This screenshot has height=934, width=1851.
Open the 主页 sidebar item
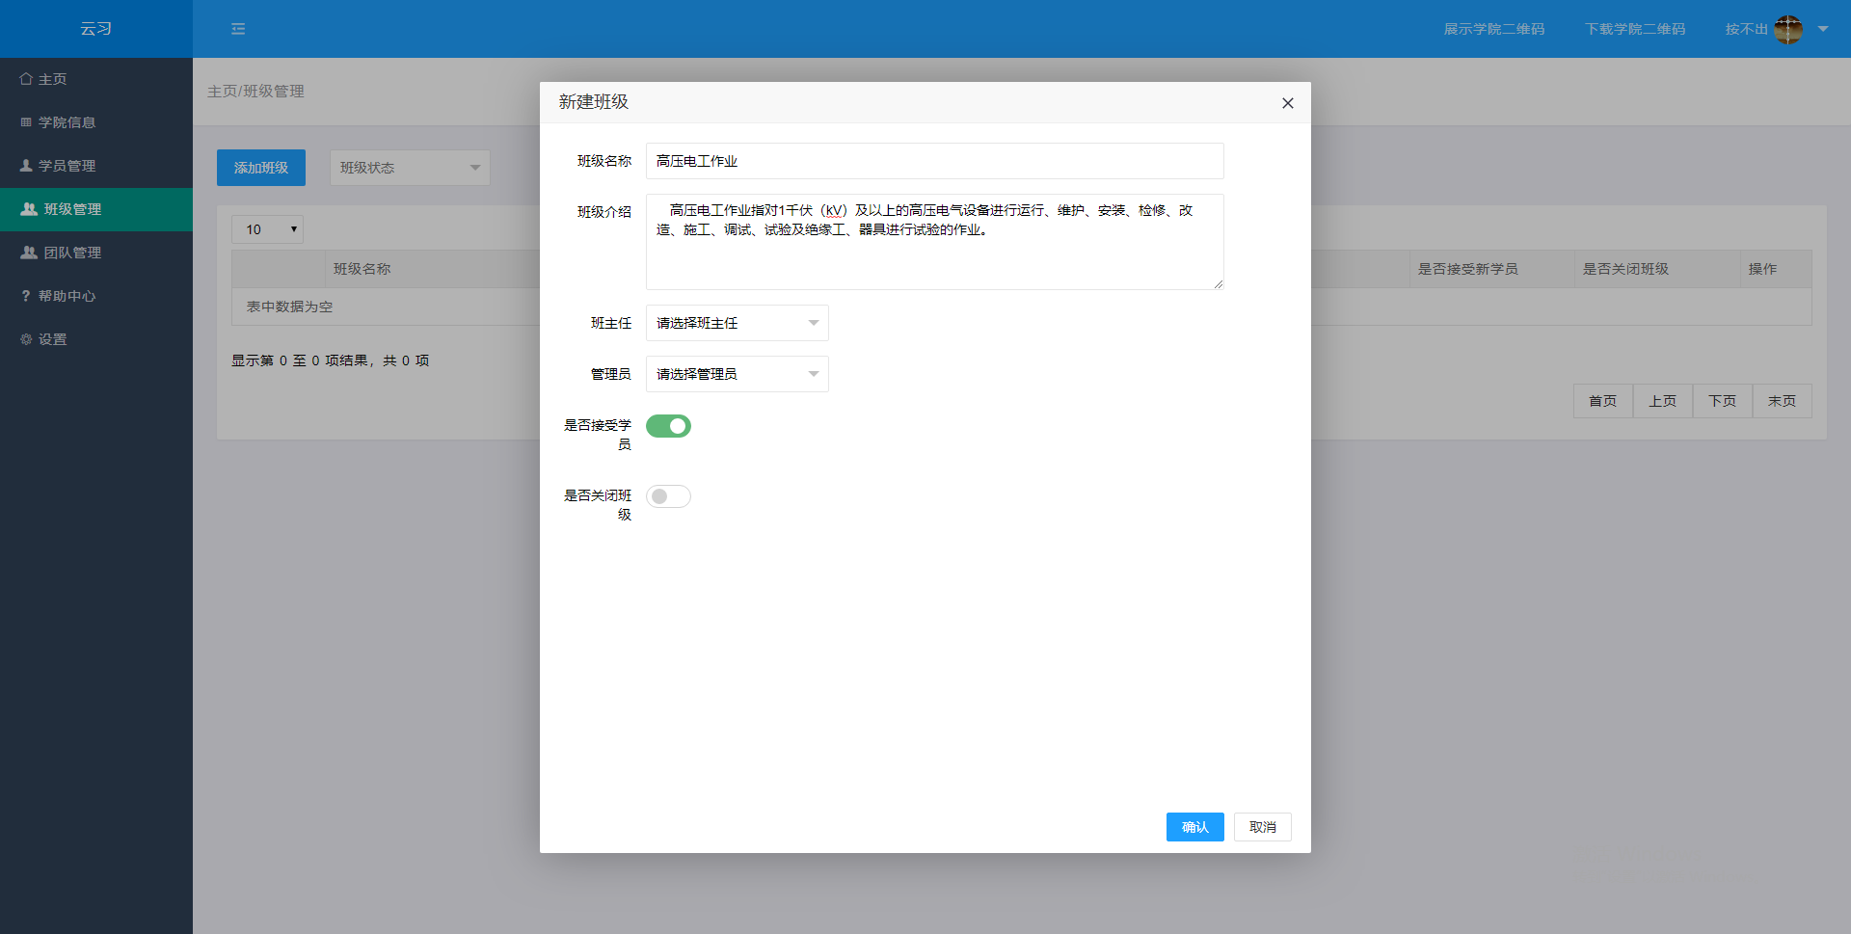pos(51,78)
